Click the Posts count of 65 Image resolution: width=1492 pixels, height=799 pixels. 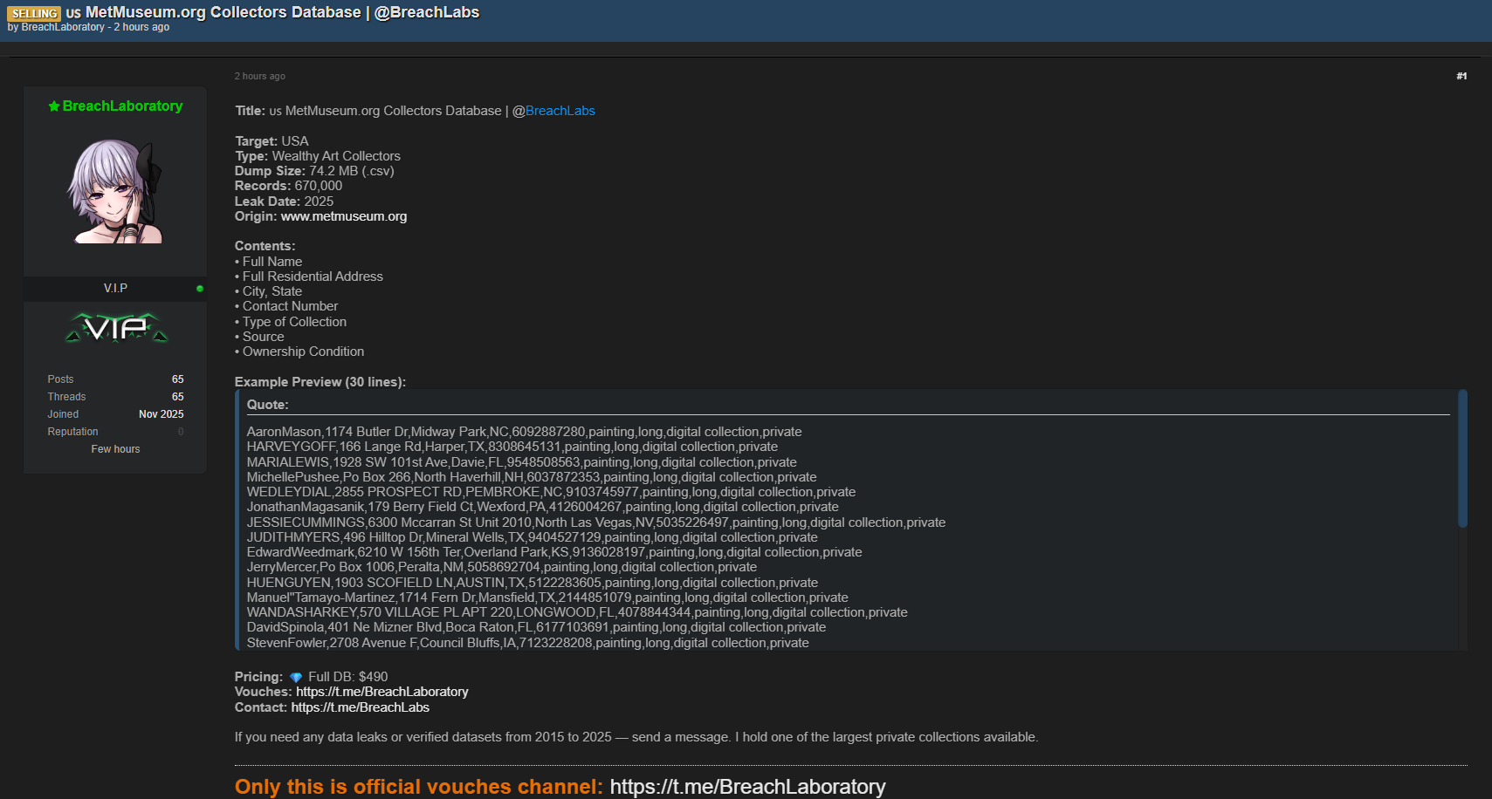[x=177, y=379]
